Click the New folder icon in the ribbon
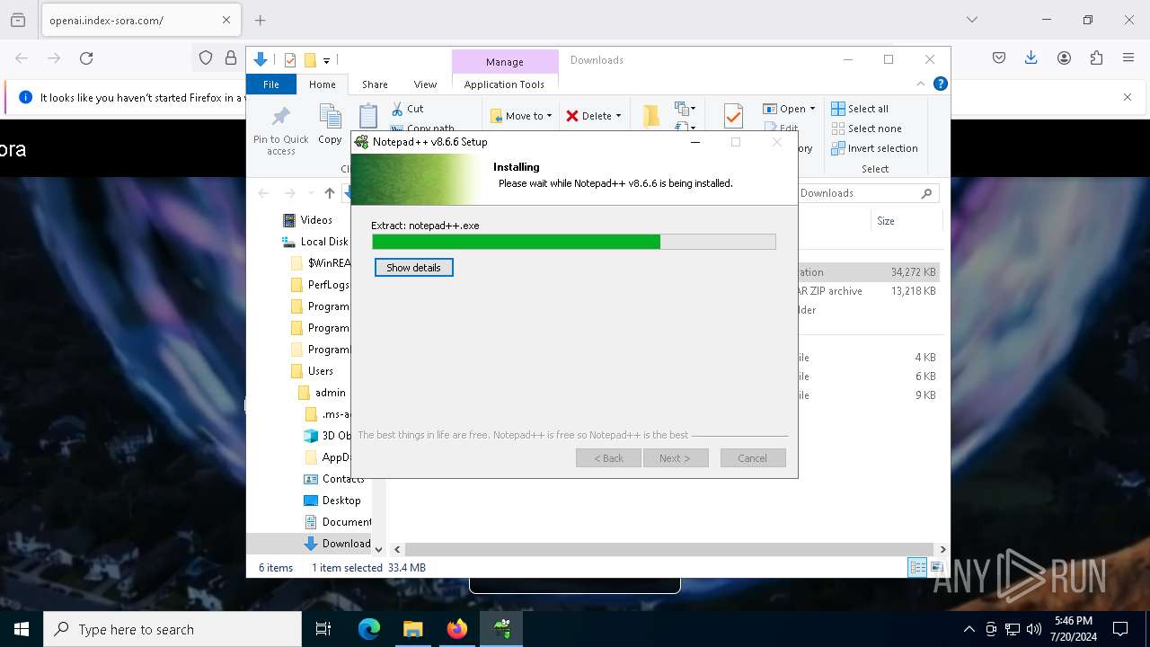The image size is (1150, 647). point(651,116)
